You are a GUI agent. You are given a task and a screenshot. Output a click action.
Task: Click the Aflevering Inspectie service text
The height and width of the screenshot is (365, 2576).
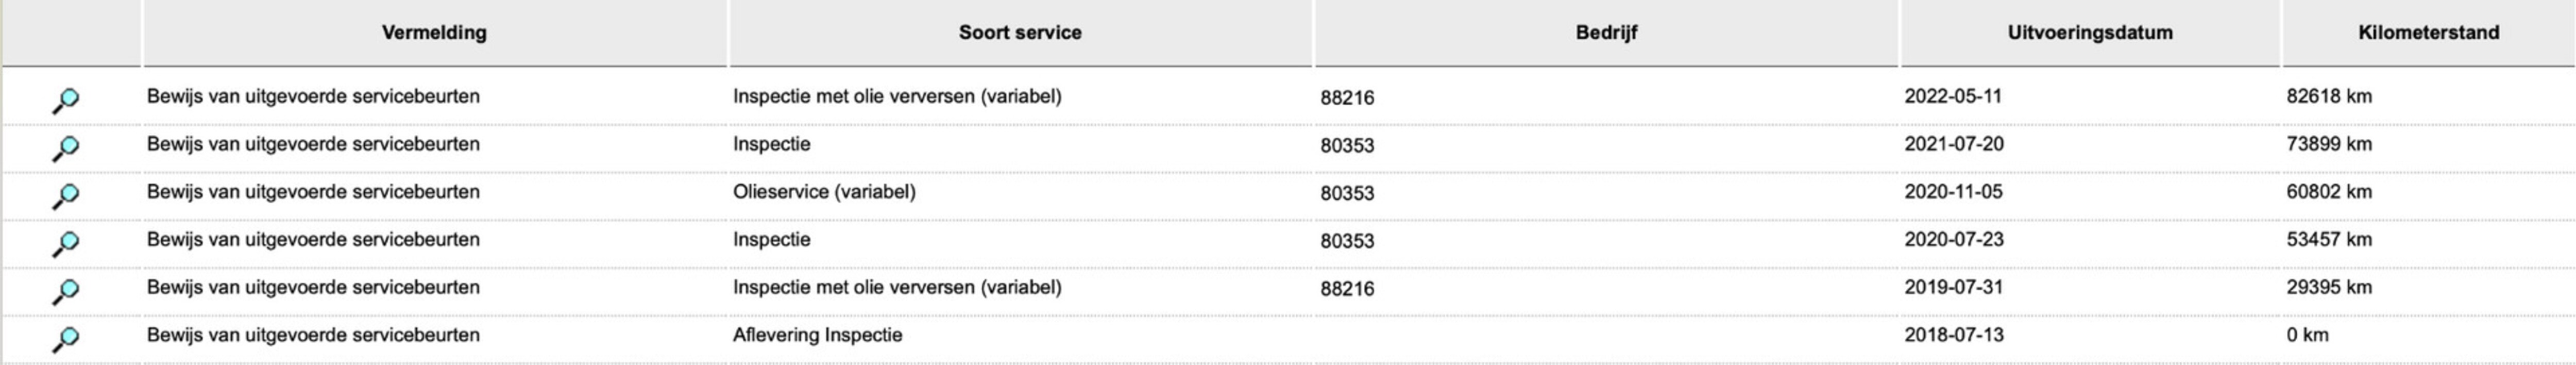(817, 335)
